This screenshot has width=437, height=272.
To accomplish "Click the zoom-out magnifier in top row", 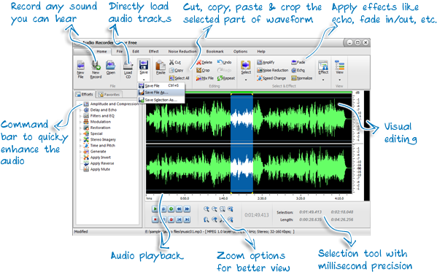I will point(214,209).
